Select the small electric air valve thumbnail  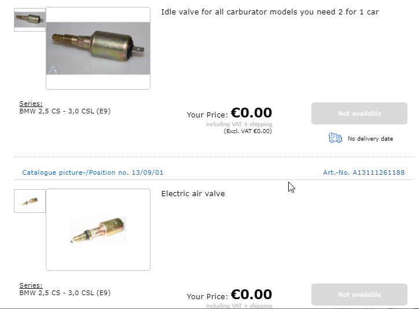point(30,201)
